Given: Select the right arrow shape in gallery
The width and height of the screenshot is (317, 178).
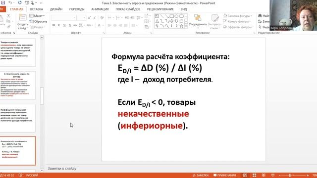Looking at the screenshot, I should (172, 21).
